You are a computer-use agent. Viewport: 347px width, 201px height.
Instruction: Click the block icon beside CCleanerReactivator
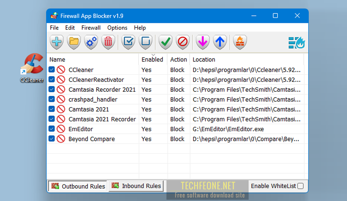click(x=61, y=79)
